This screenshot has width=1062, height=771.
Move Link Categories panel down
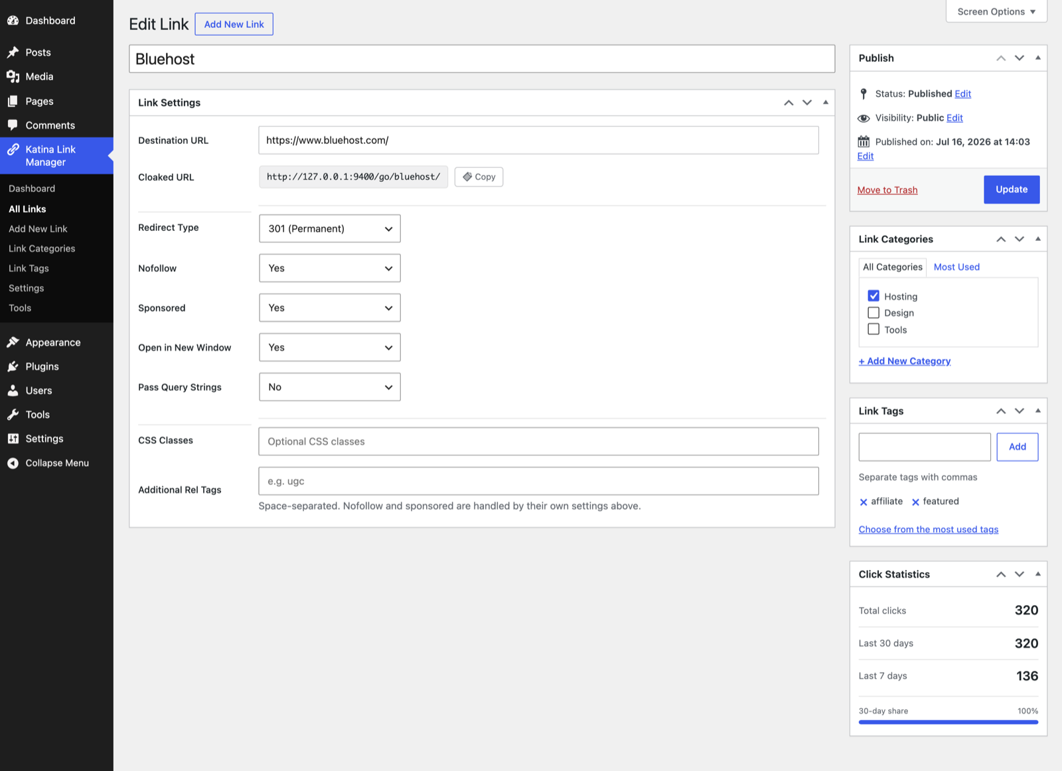[1020, 240]
